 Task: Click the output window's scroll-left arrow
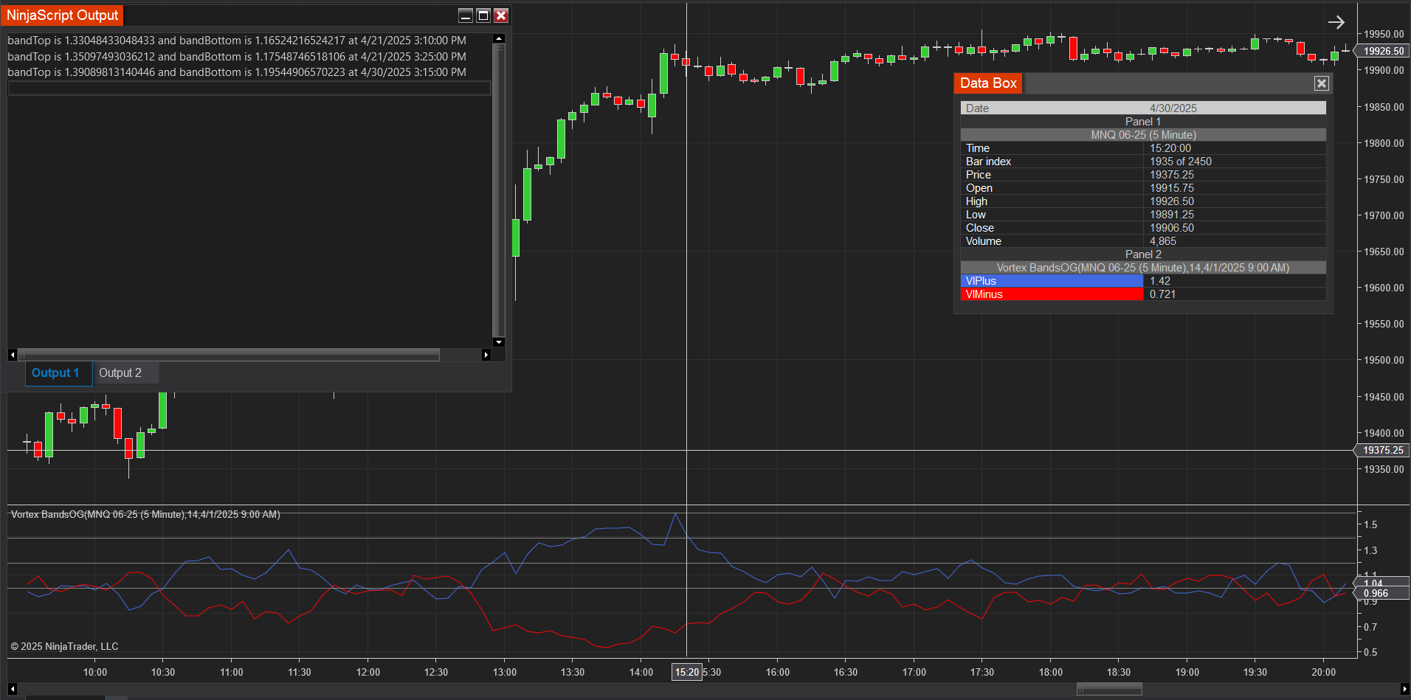pos(13,355)
